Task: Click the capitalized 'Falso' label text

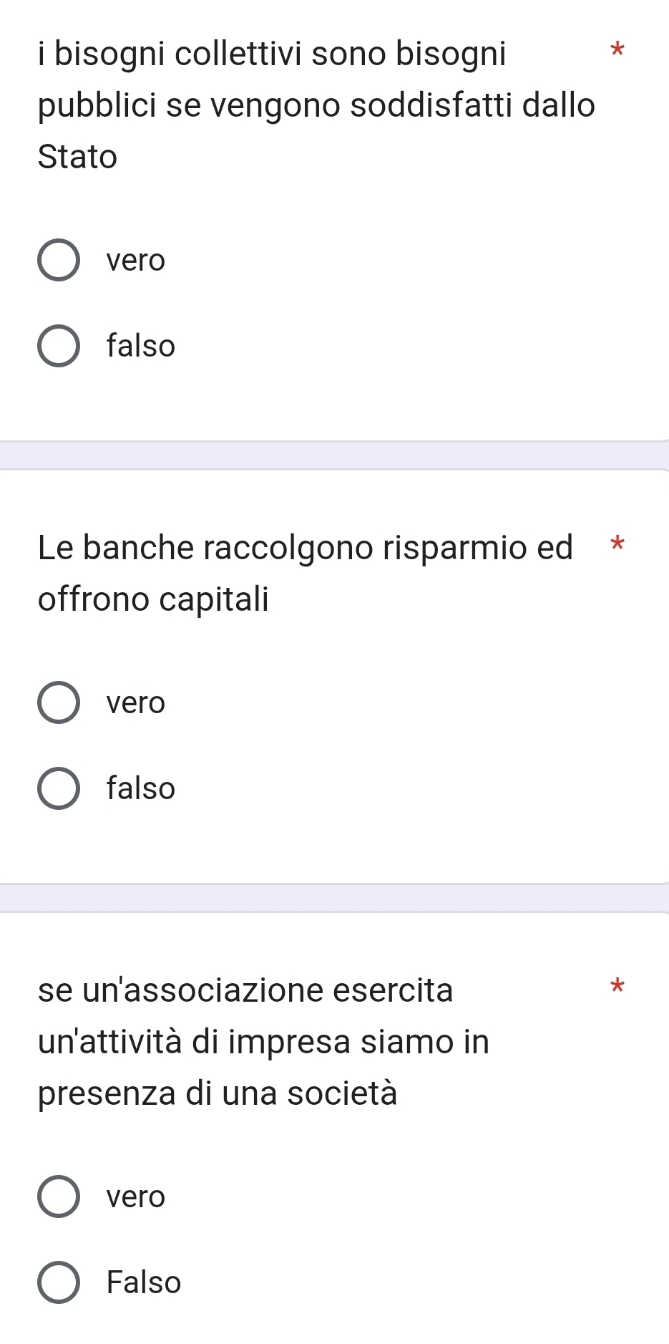Action: (x=144, y=1282)
